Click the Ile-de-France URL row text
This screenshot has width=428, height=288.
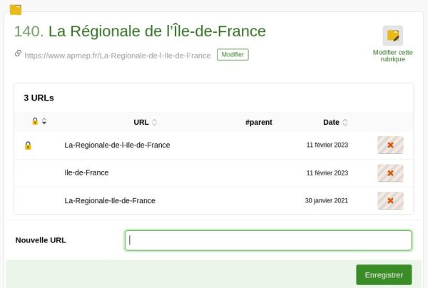(86, 173)
